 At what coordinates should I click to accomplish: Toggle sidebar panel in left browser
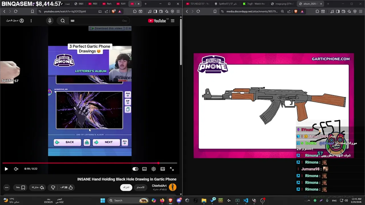(x=155, y=11)
